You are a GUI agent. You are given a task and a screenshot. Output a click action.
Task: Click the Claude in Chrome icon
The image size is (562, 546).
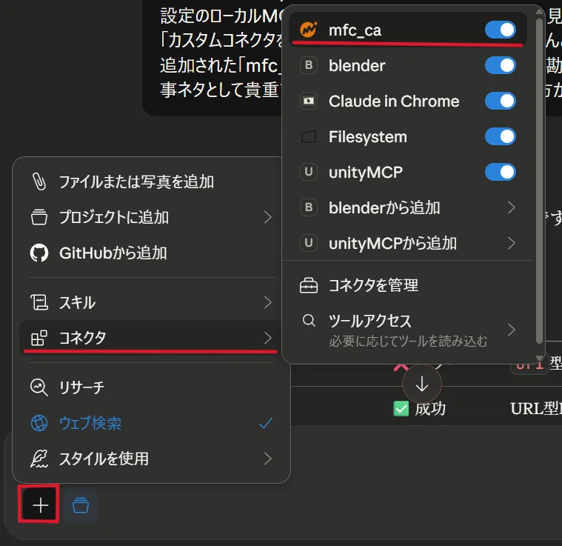point(309,101)
